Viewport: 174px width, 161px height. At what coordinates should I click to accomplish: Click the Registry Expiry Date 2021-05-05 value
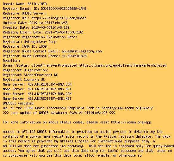point(64,32)
